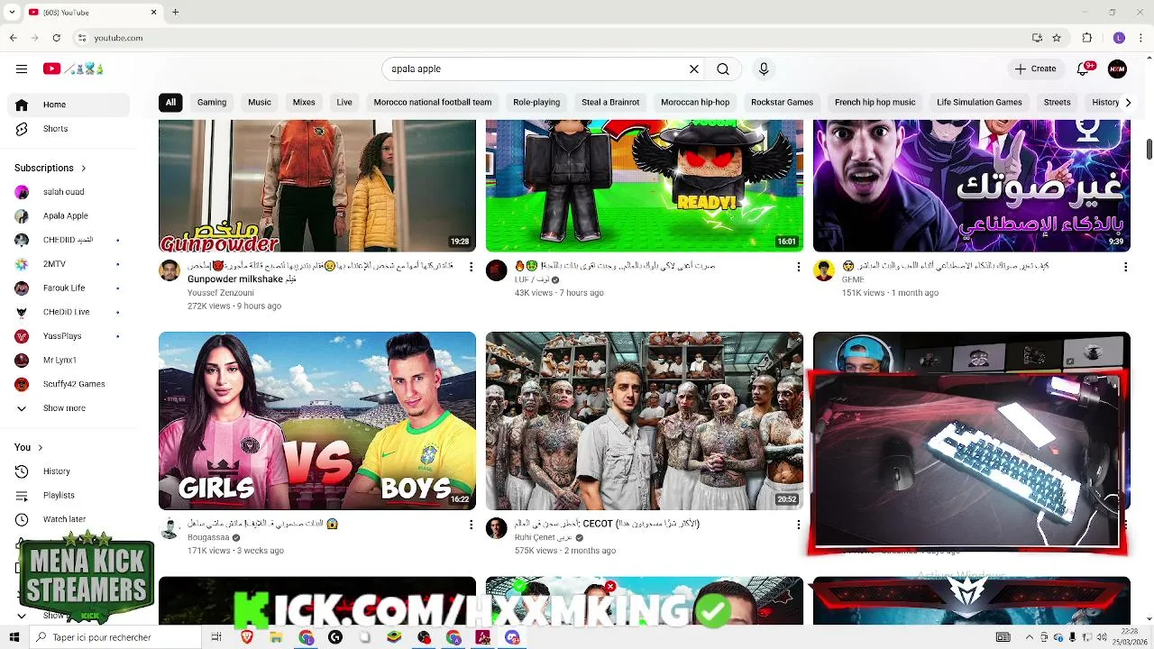The image size is (1154, 649).
Task: Play the Girls vs Boys video thumbnail
Action: [x=317, y=421]
